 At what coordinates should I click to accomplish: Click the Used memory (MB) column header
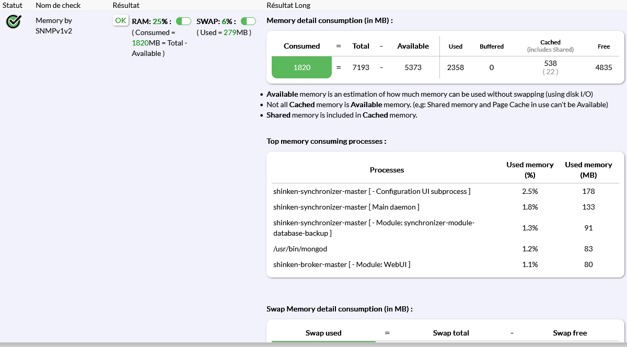(588, 170)
